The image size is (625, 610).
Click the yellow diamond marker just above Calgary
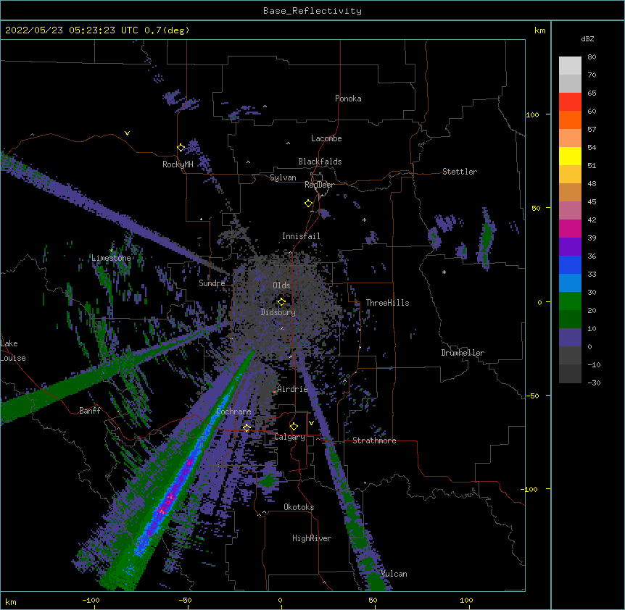coord(294,427)
